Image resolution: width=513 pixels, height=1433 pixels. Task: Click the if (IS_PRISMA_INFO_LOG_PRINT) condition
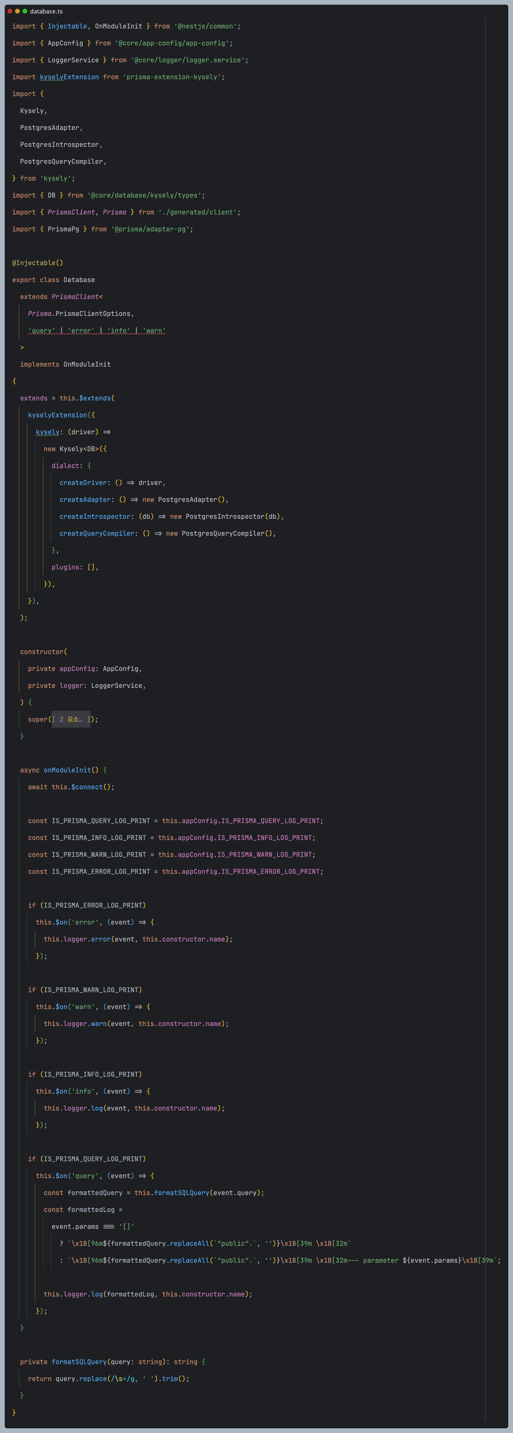point(85,1074)
